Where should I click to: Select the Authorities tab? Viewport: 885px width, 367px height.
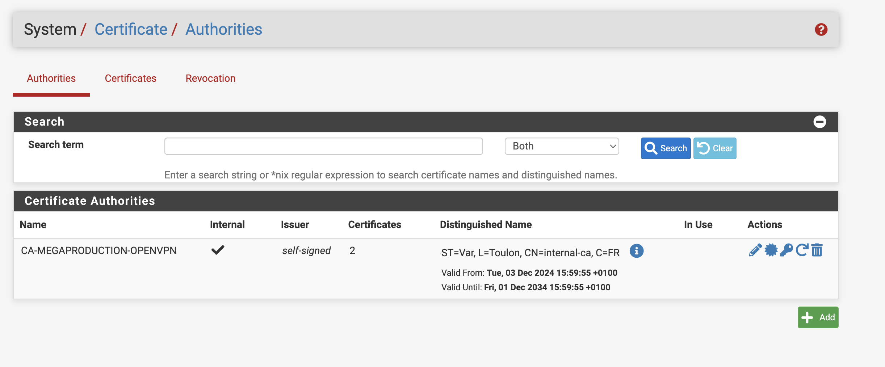pos(51,79)
